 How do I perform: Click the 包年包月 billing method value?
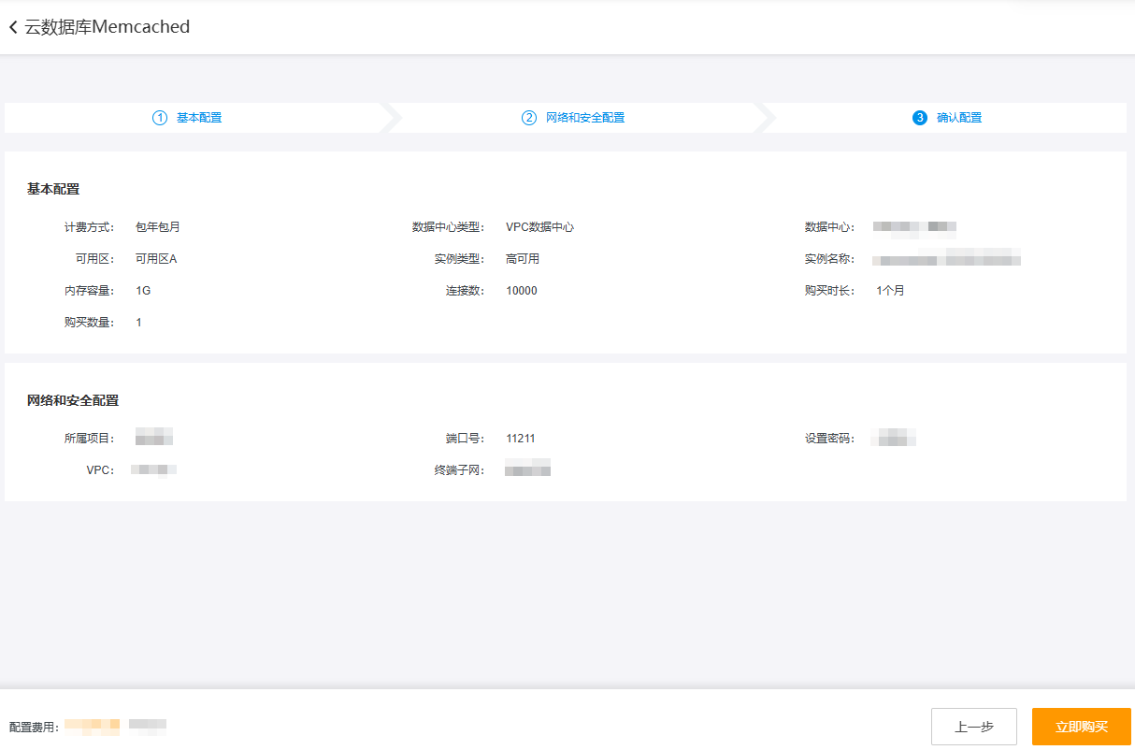coord(158,227)
